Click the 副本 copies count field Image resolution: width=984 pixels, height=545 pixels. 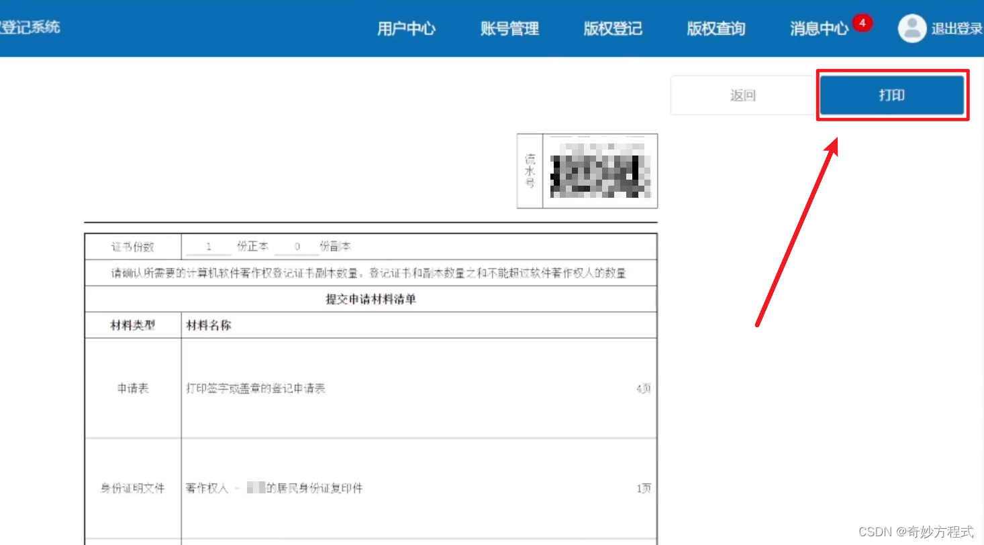tap(297, 247)
